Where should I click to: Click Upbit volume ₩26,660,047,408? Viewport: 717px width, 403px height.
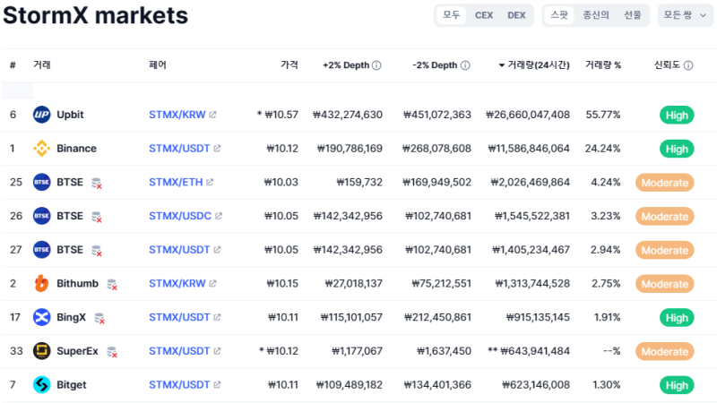click(528, 115)
